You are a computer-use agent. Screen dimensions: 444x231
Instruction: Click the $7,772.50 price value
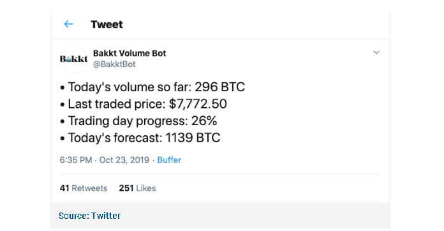[198, 104]
